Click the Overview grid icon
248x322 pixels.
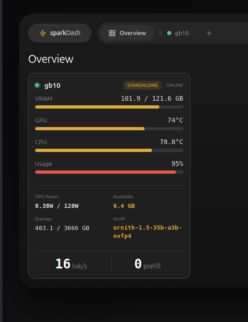tap(112, 33)
